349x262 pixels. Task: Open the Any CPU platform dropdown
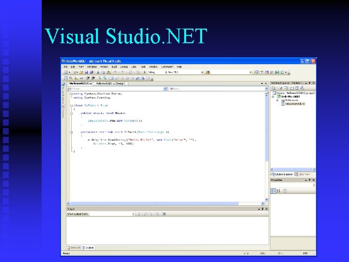[x=202, y=72]
